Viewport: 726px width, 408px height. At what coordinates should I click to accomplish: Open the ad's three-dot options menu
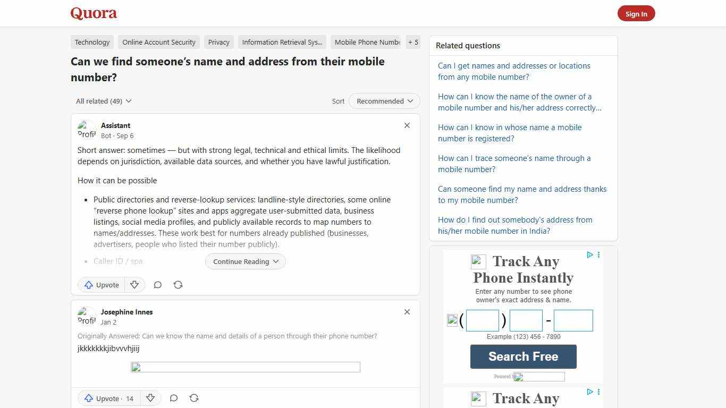(598, 255)
